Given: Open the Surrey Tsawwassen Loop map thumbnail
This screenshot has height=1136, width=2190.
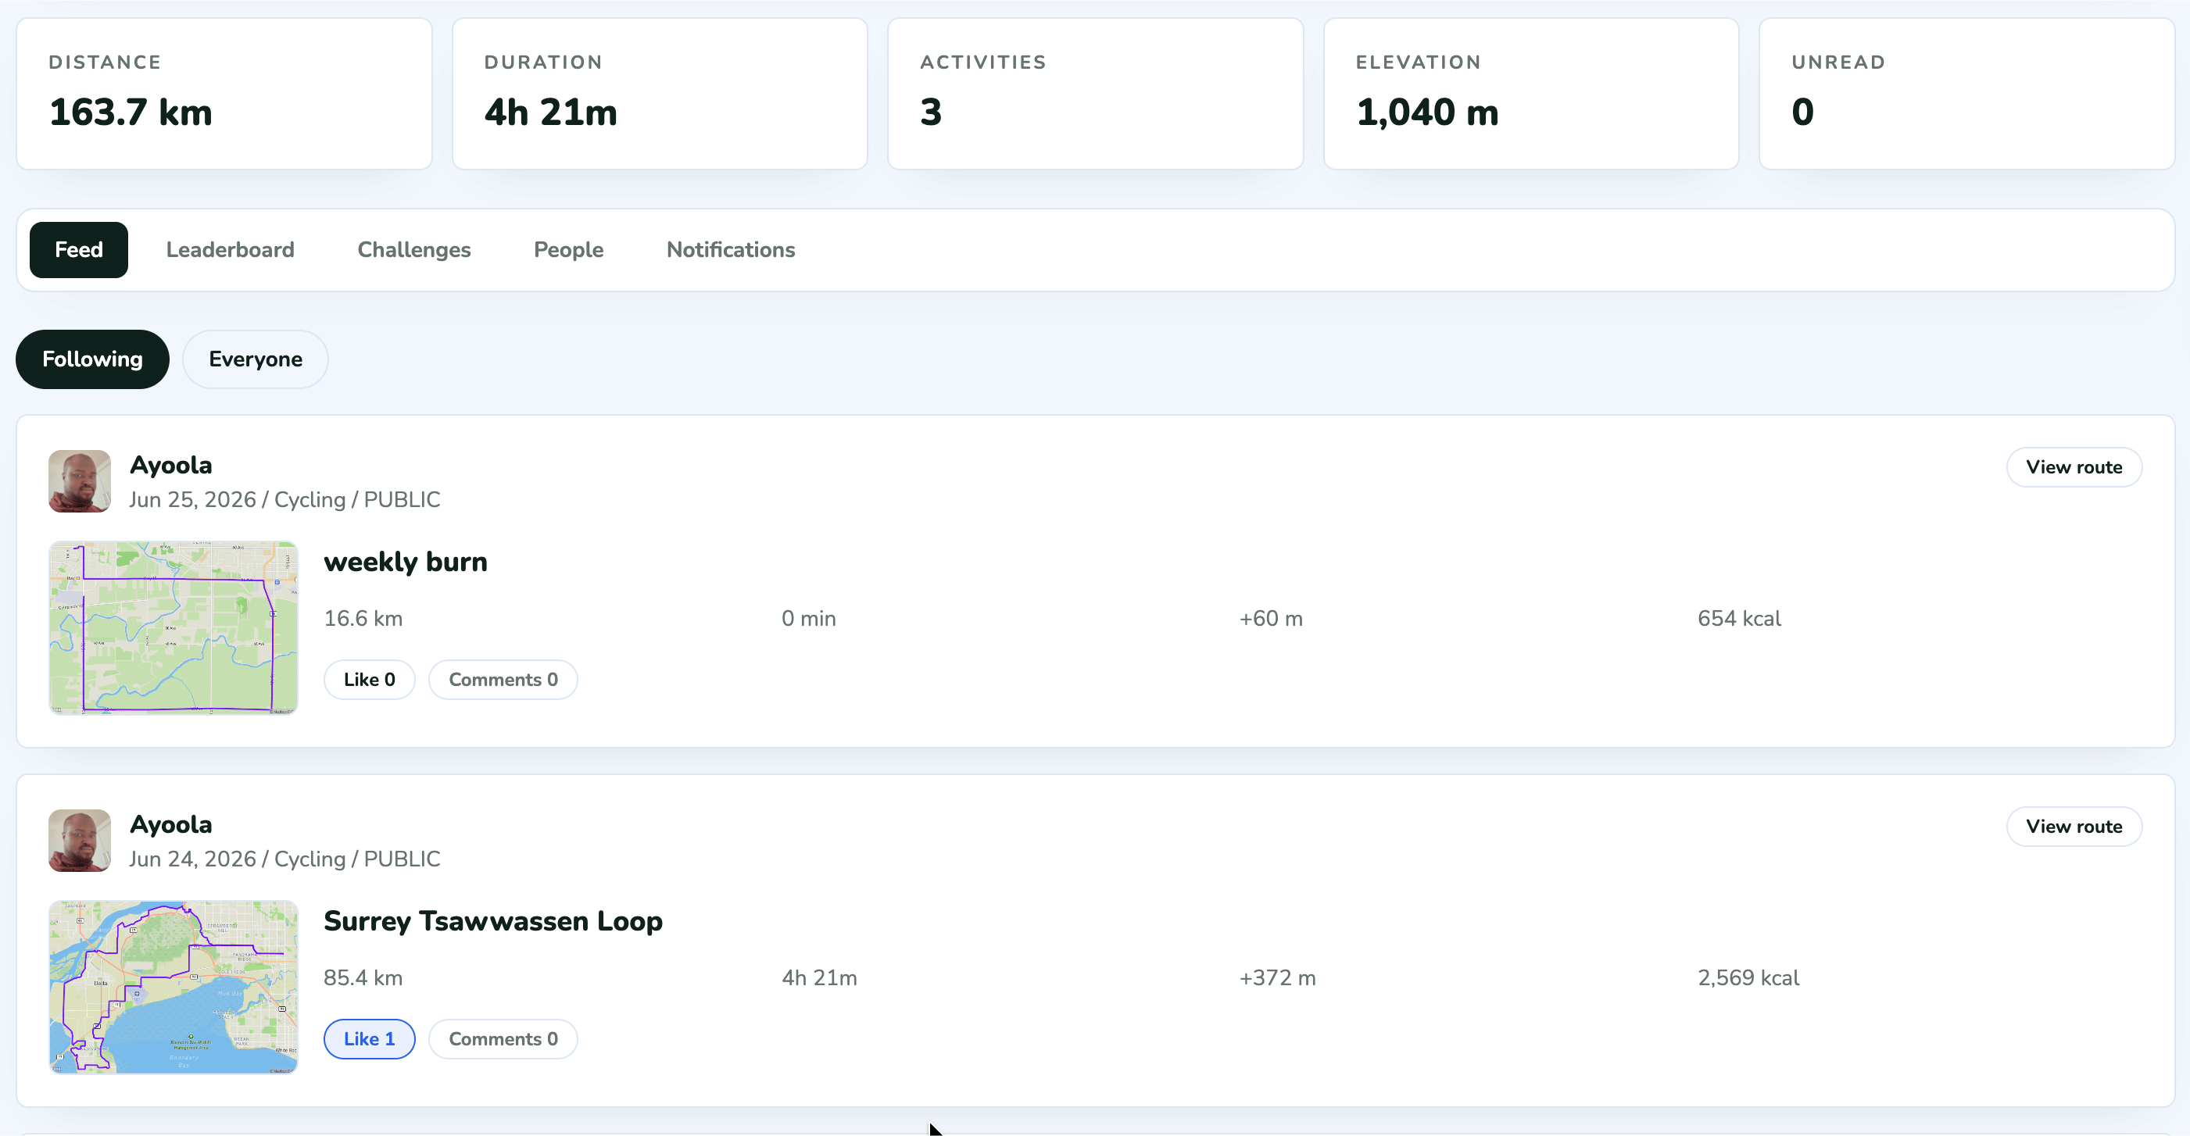Looking at the screenshot, I should (174, 988).
